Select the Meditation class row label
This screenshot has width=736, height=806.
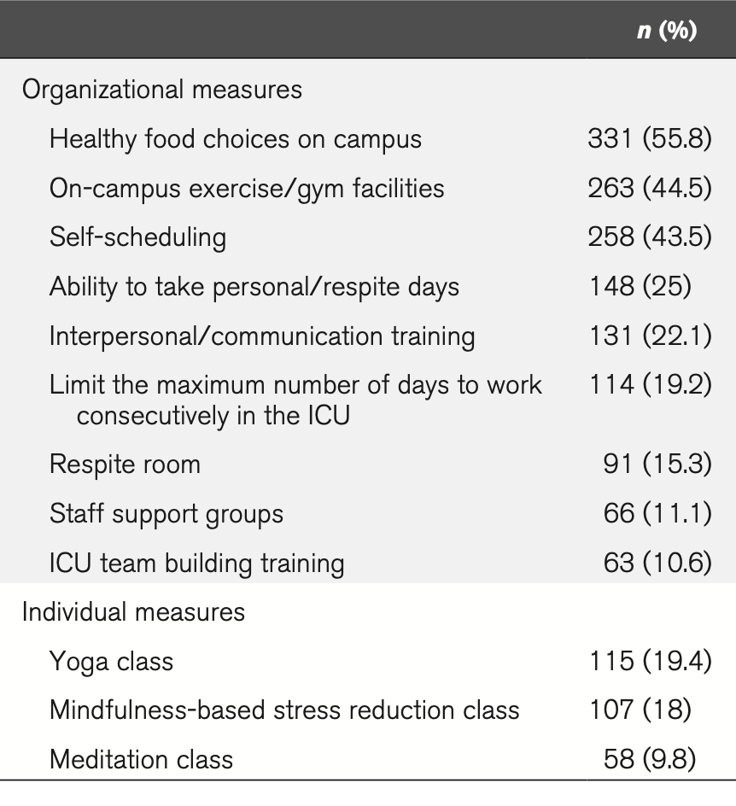pyautogui.click(x=141, y=759)
